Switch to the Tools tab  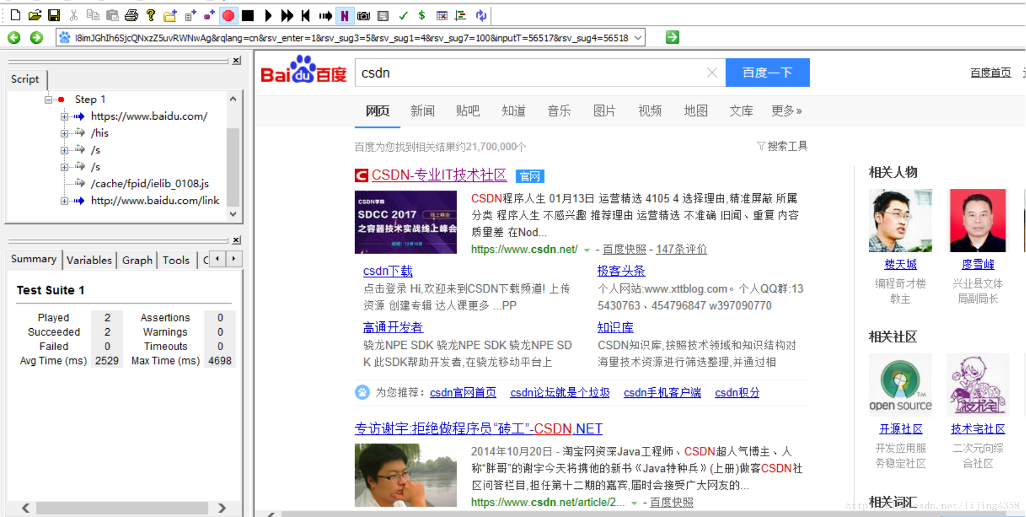176,260
